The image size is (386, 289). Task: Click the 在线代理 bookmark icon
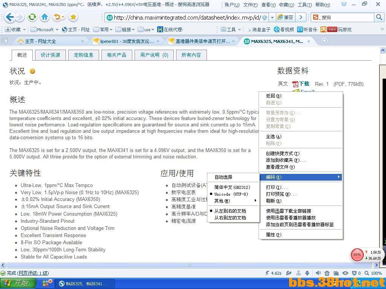(160, 29)
